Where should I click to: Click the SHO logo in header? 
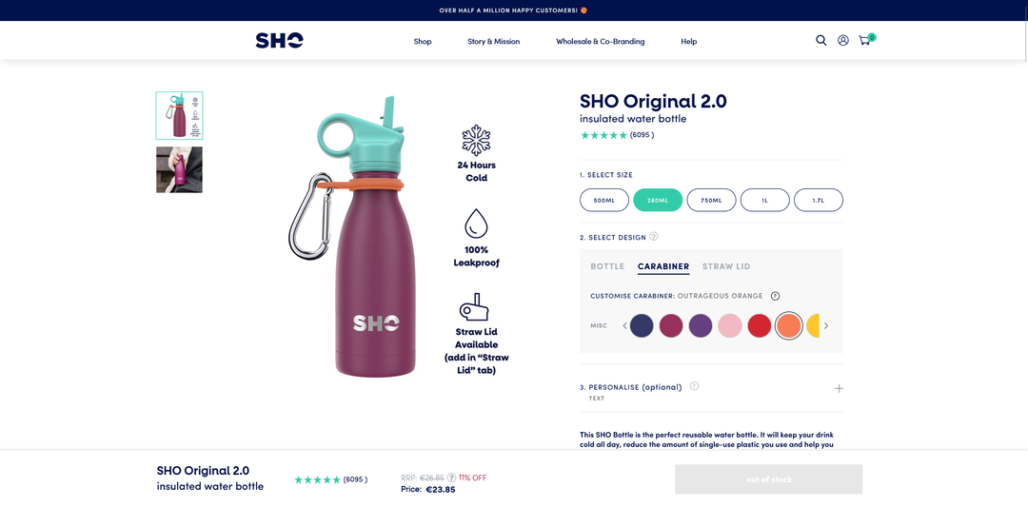tap(279, 41)
